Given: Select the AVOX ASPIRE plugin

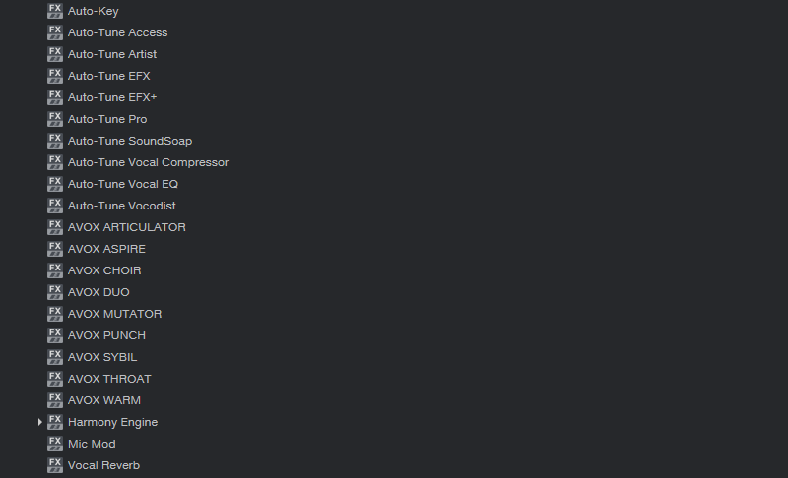Looking at the screenshot, I should coord(106,249).
